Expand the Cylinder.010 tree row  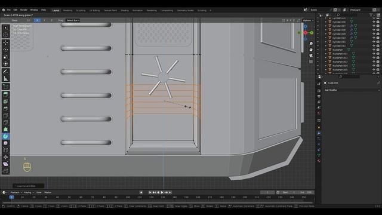click(x=326, y=38)
